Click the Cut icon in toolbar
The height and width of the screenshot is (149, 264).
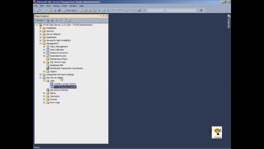99,10
